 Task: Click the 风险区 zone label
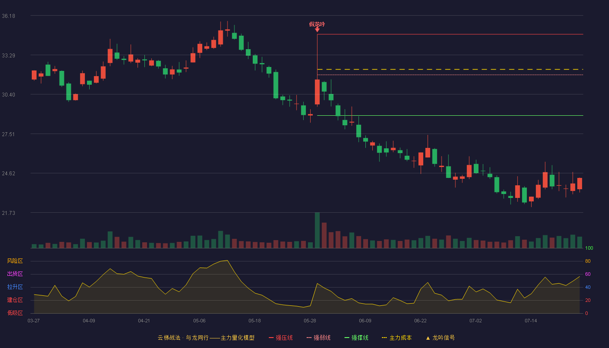15,261
